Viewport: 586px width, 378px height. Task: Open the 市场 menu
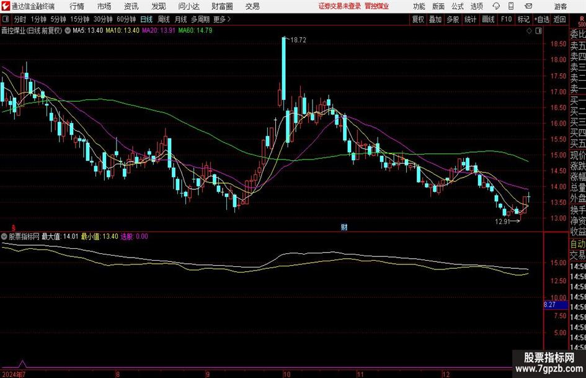pos(104,6)
